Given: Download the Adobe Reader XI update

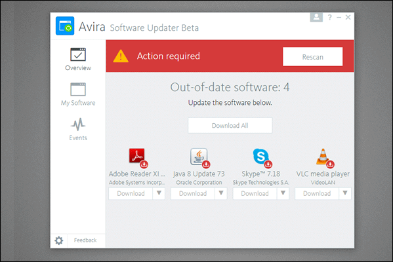Looking at the screenshot, I should [x=131, y=193].
